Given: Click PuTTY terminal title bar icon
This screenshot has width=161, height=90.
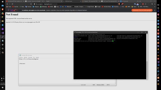Looking at the screenshot, I should 75,32.
